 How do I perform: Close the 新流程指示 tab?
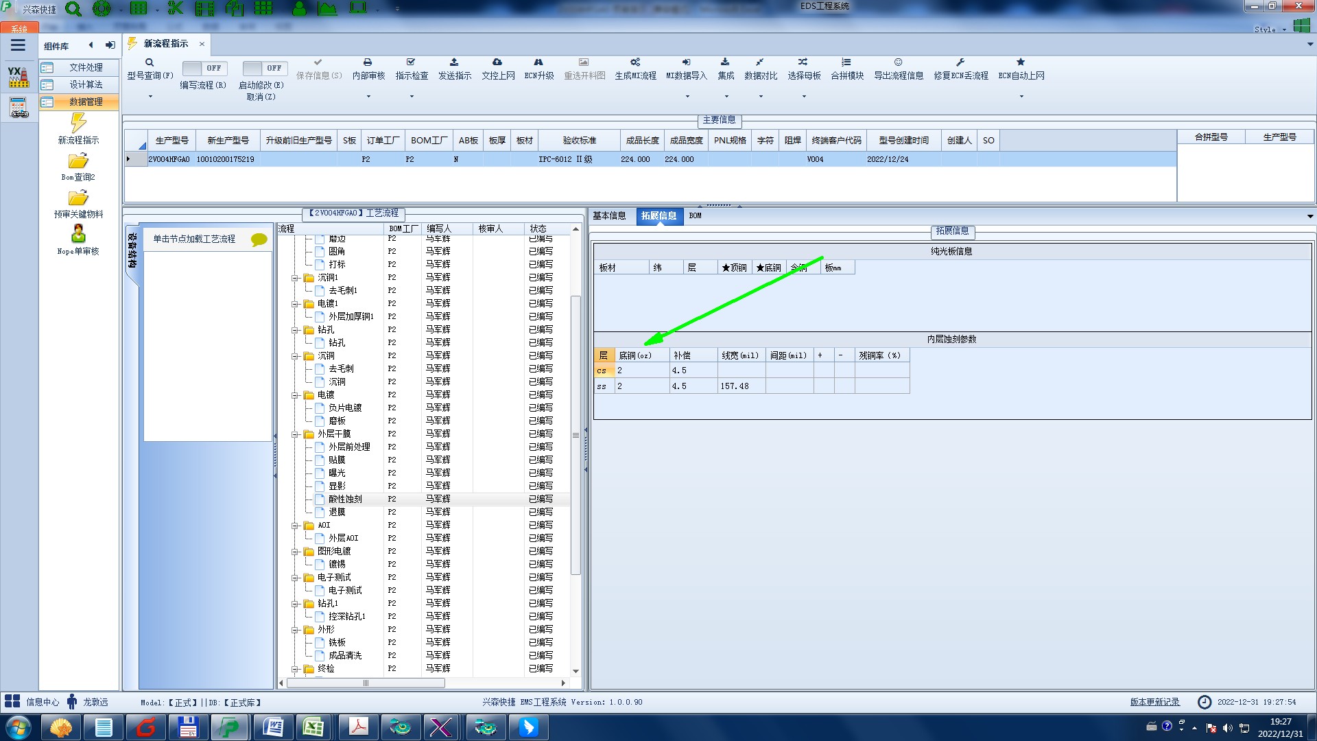pos(202,44)
